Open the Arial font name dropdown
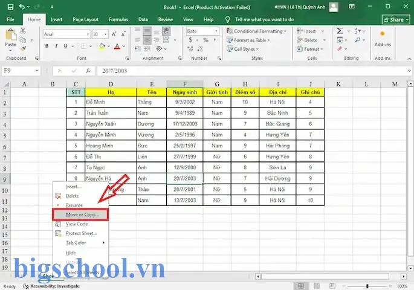Image resolution: width=414 pixels, height=290 pixels. (x=88, y=34)
